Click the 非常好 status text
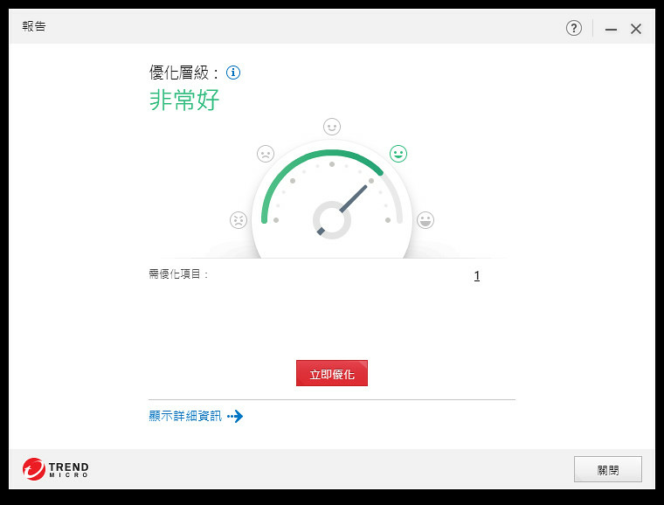Screen dimensions: 664x505 click(183, 100)
